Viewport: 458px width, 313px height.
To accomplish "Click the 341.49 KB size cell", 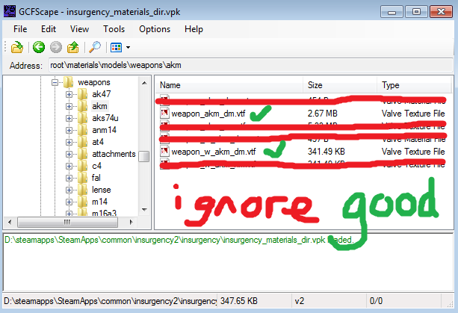I will click(327, 152).
